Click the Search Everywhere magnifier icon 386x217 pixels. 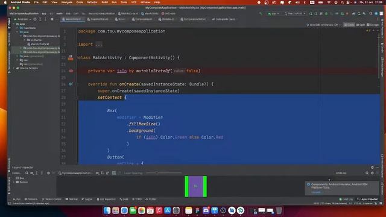point(371,13)
